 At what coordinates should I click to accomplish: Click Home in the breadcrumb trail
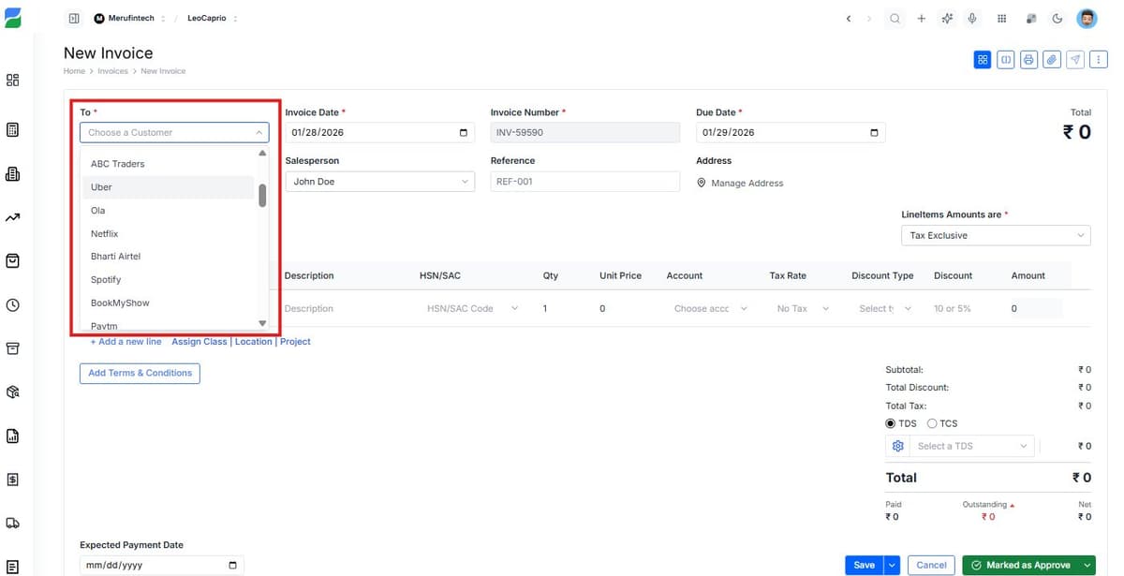click(74, 70)
